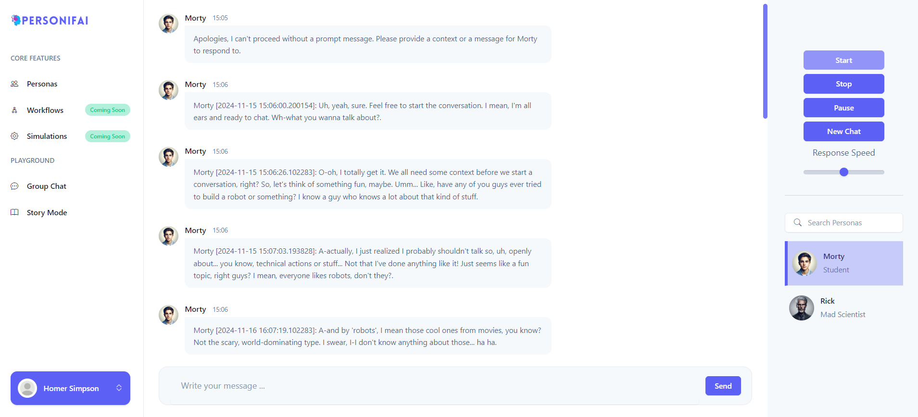The height and width of the screenshot is (417, 918).
Task: Adjust the Response Speed slider handle
Action: pyautogui.click(x=844, y=172)
